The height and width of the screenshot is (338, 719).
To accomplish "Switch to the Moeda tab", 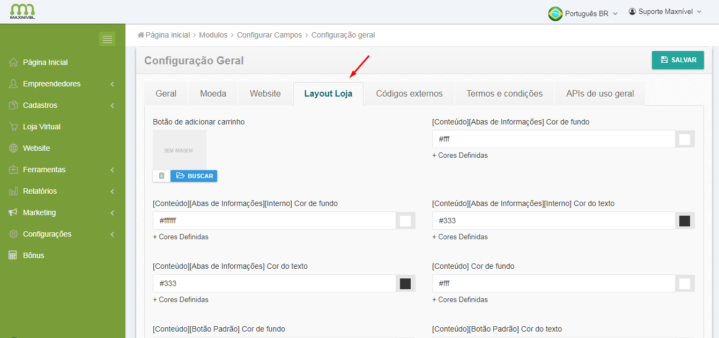I will click(213, 94).
